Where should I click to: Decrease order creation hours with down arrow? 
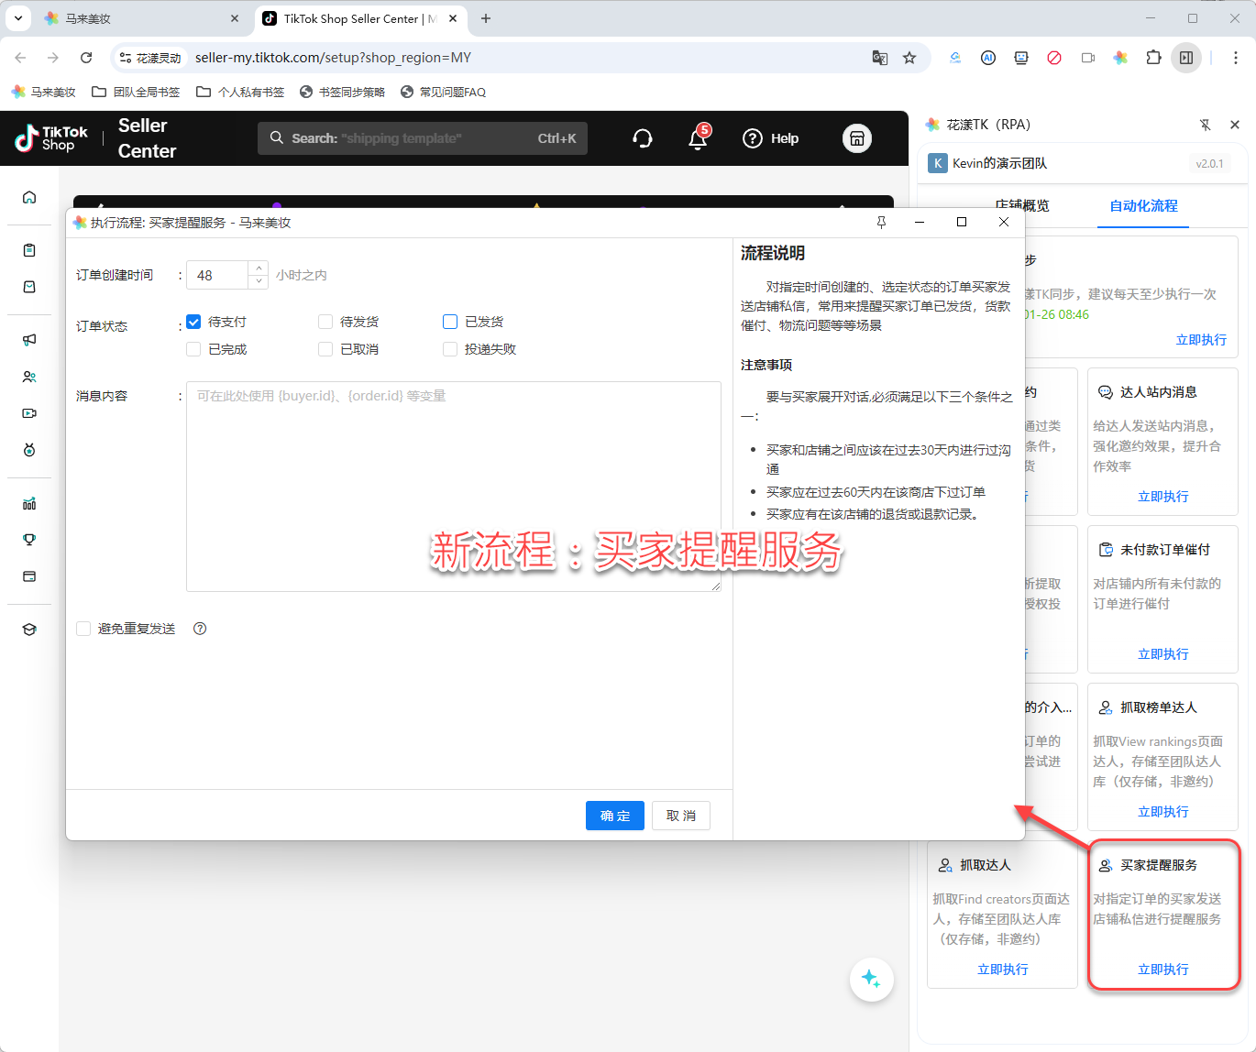tap(259, 281)
